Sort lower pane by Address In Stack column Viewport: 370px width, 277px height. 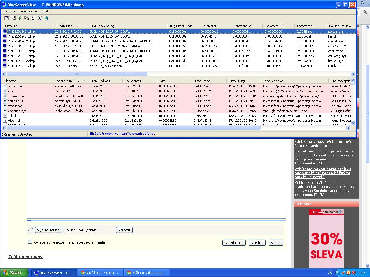point(71,81)
